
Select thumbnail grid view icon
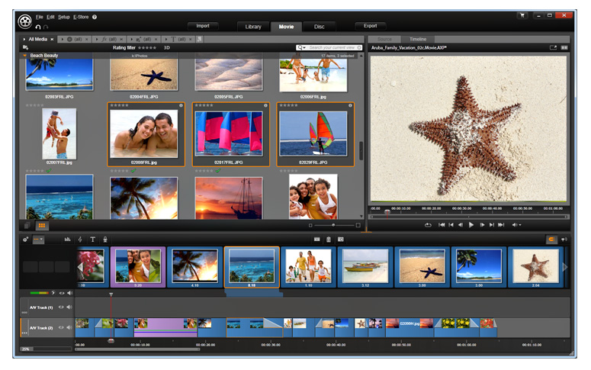42,226
